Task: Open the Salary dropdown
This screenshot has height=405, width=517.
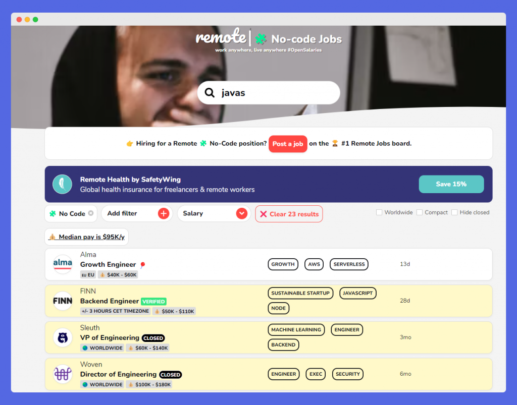Action: tap(214, 213)
